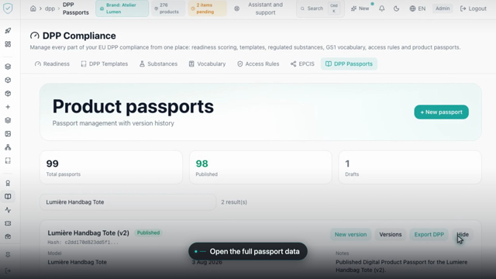Image resolution: width=496 pixels, height=279 pixels.
Task: Open the hierarchy tree sidebar icon
Action: tap(8, 147)
